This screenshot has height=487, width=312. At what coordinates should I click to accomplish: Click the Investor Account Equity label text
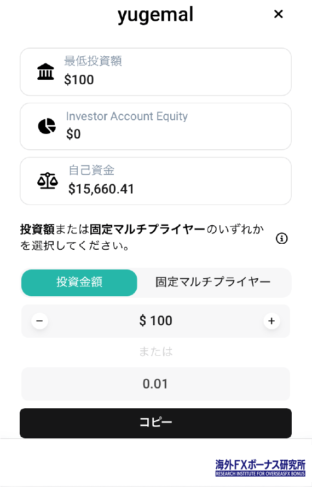(x=127, y=116)
